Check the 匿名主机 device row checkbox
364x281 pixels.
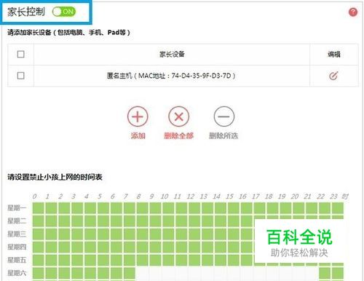[x=21, y=76]
